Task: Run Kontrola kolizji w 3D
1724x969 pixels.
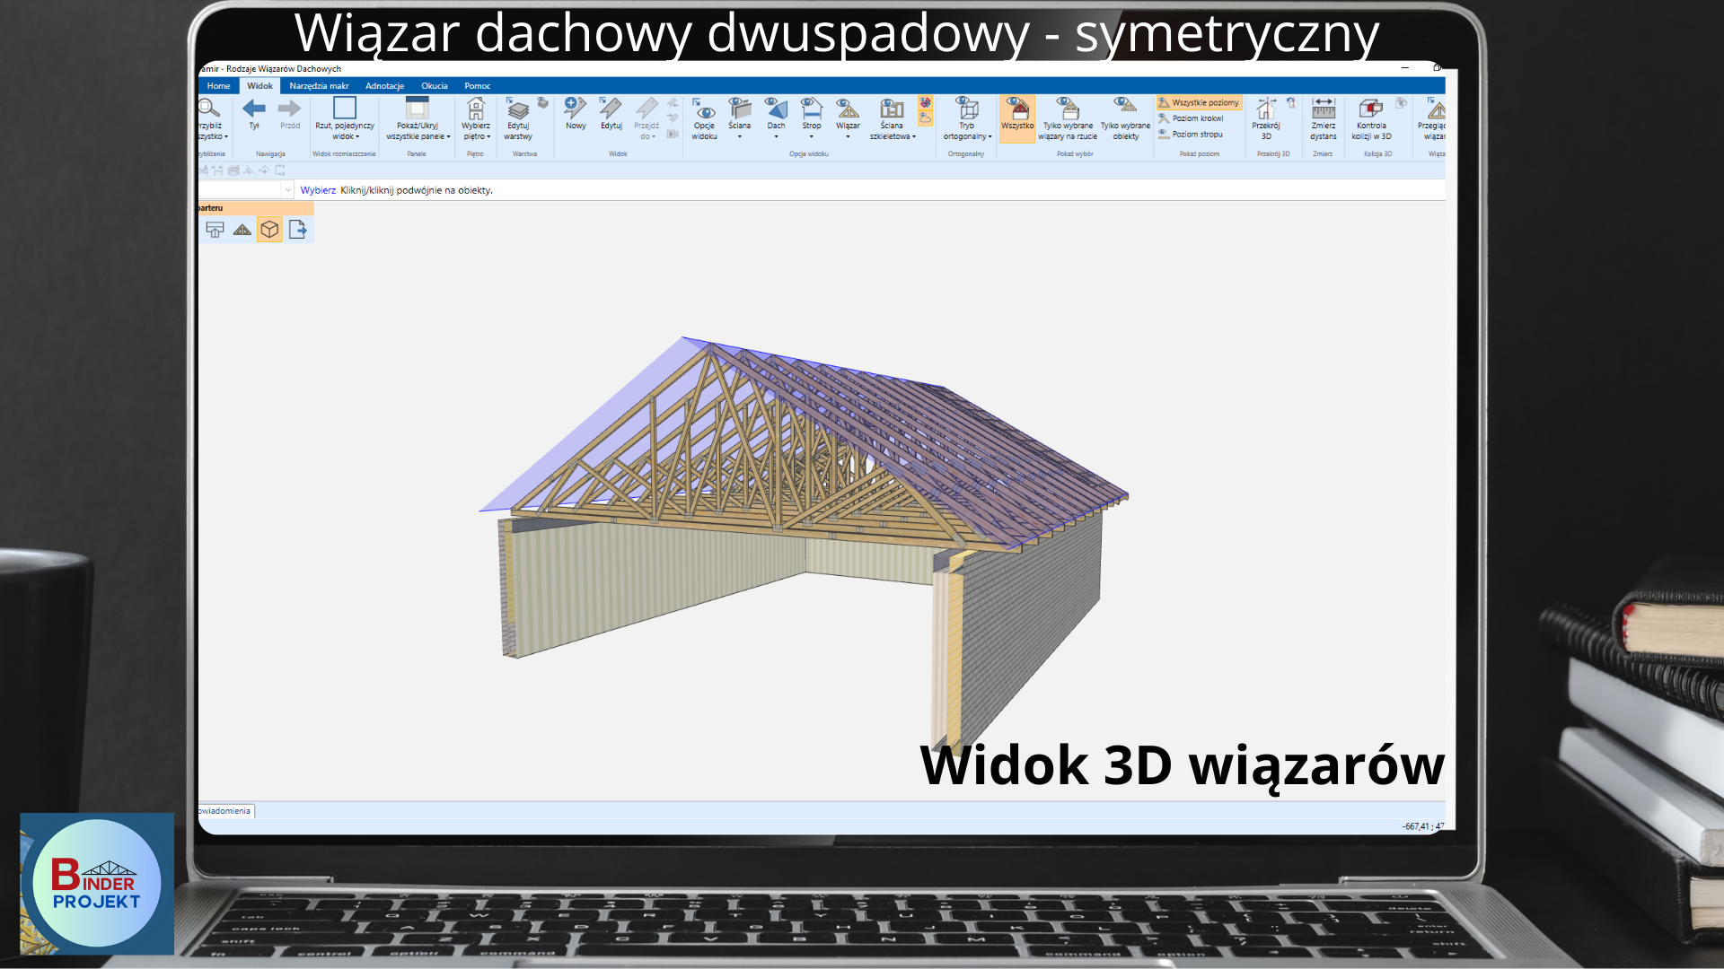Action: coord(1371,119)
